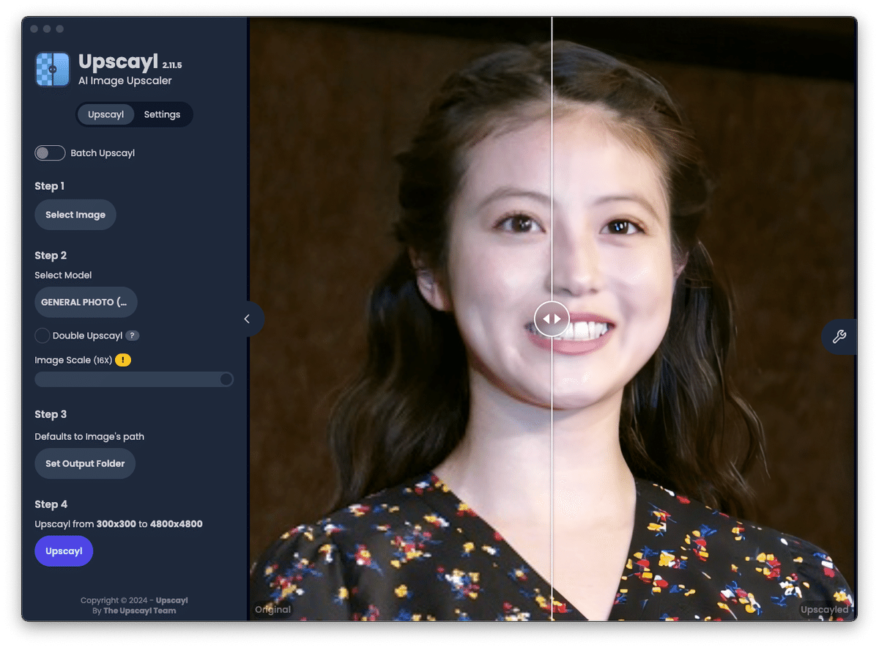879x648 pixels.
Task: Click the 'AI Image Upscaler' subtitle
Action: (125, 81)
